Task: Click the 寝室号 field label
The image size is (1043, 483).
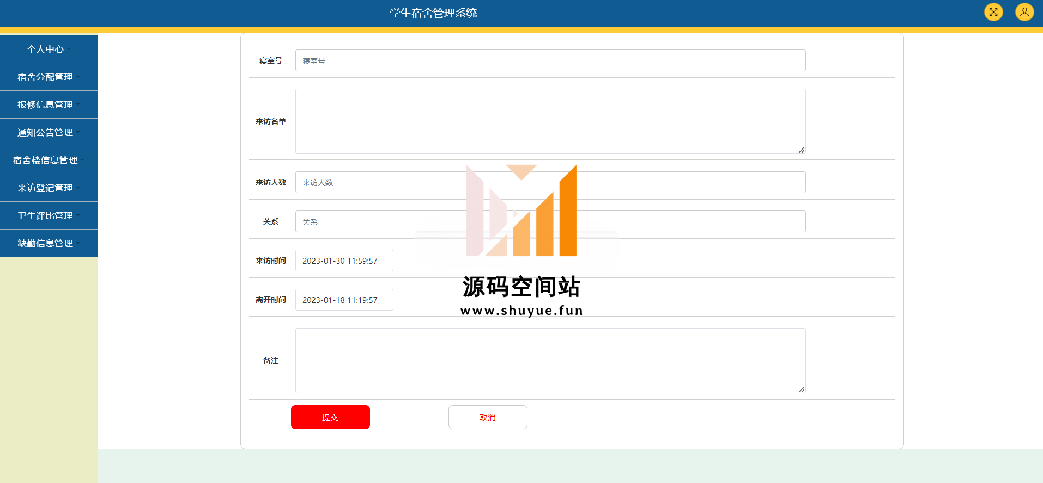Action: 270,60
